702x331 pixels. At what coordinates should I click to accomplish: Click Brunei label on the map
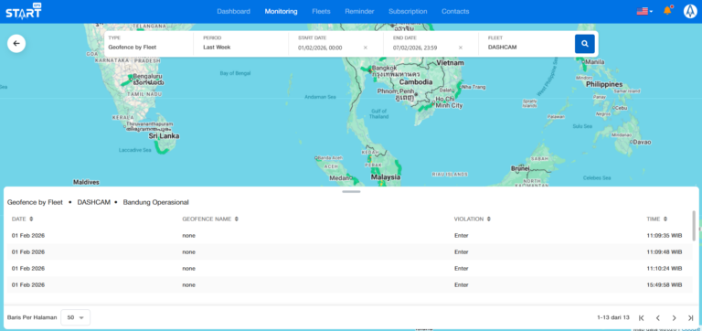(x=520, y=168)
